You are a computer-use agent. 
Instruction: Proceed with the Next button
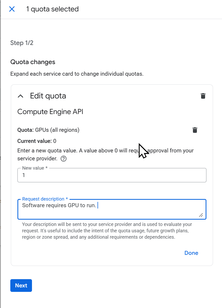coord(21,286)
